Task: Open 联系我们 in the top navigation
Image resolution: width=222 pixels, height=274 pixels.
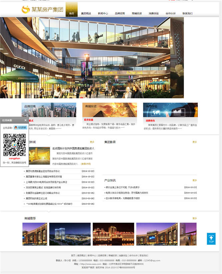Action: tap(187, 14)
